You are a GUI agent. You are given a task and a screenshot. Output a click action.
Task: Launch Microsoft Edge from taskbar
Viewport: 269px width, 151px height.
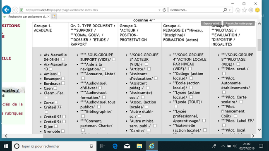(x=115, y=146)
